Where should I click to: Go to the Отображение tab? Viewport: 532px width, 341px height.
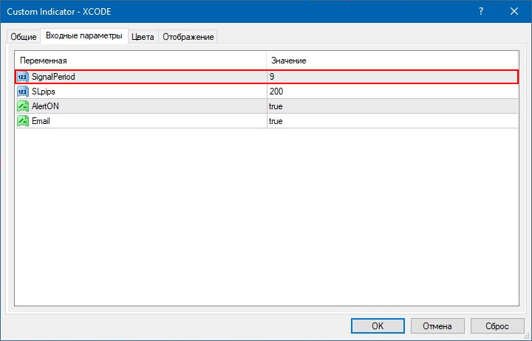(x=188, y=37)
